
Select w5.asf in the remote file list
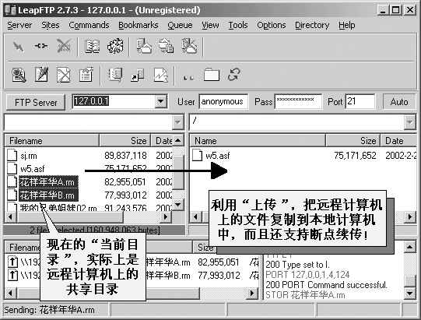point(217,156)
